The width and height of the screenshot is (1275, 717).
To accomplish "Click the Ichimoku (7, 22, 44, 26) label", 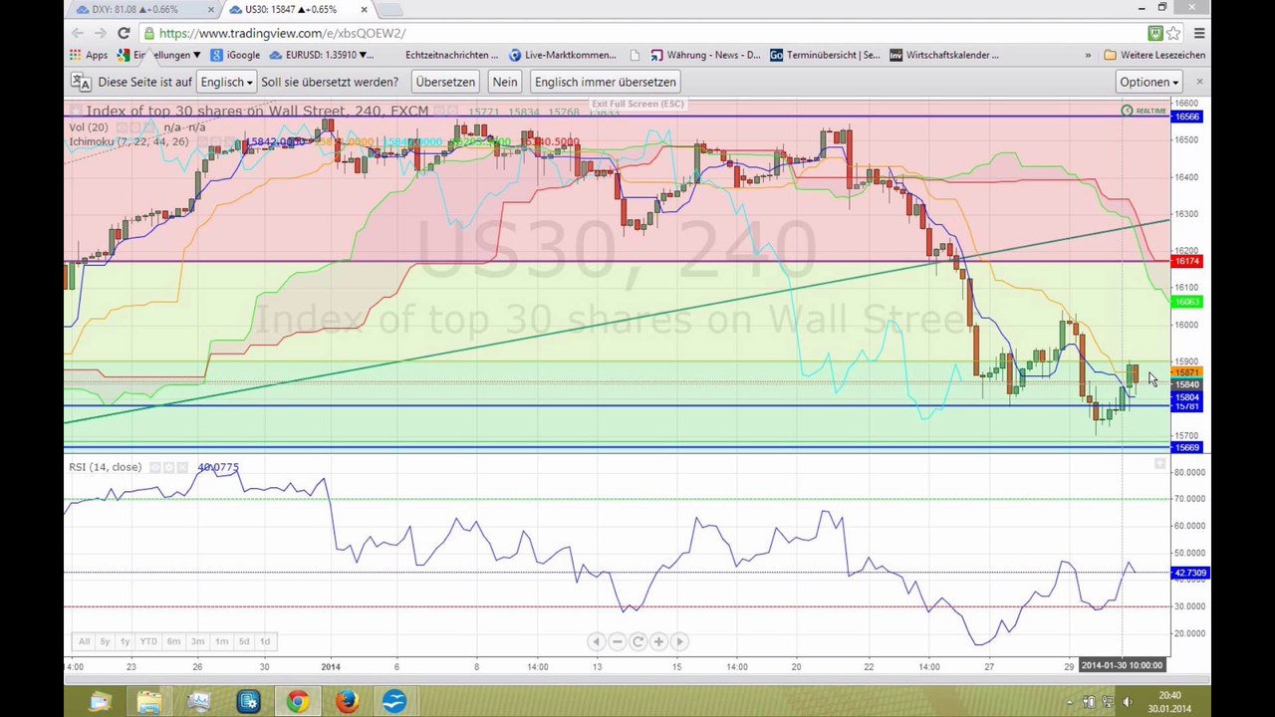I will (x=128, y=141).
